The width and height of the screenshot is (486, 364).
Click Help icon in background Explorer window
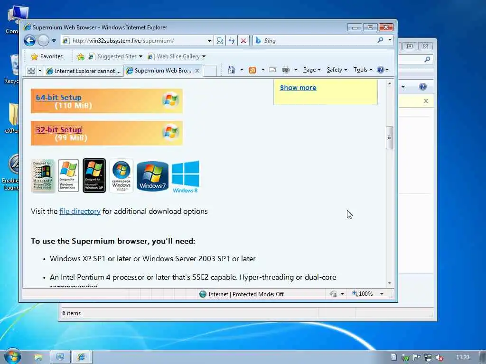(423, 87)
